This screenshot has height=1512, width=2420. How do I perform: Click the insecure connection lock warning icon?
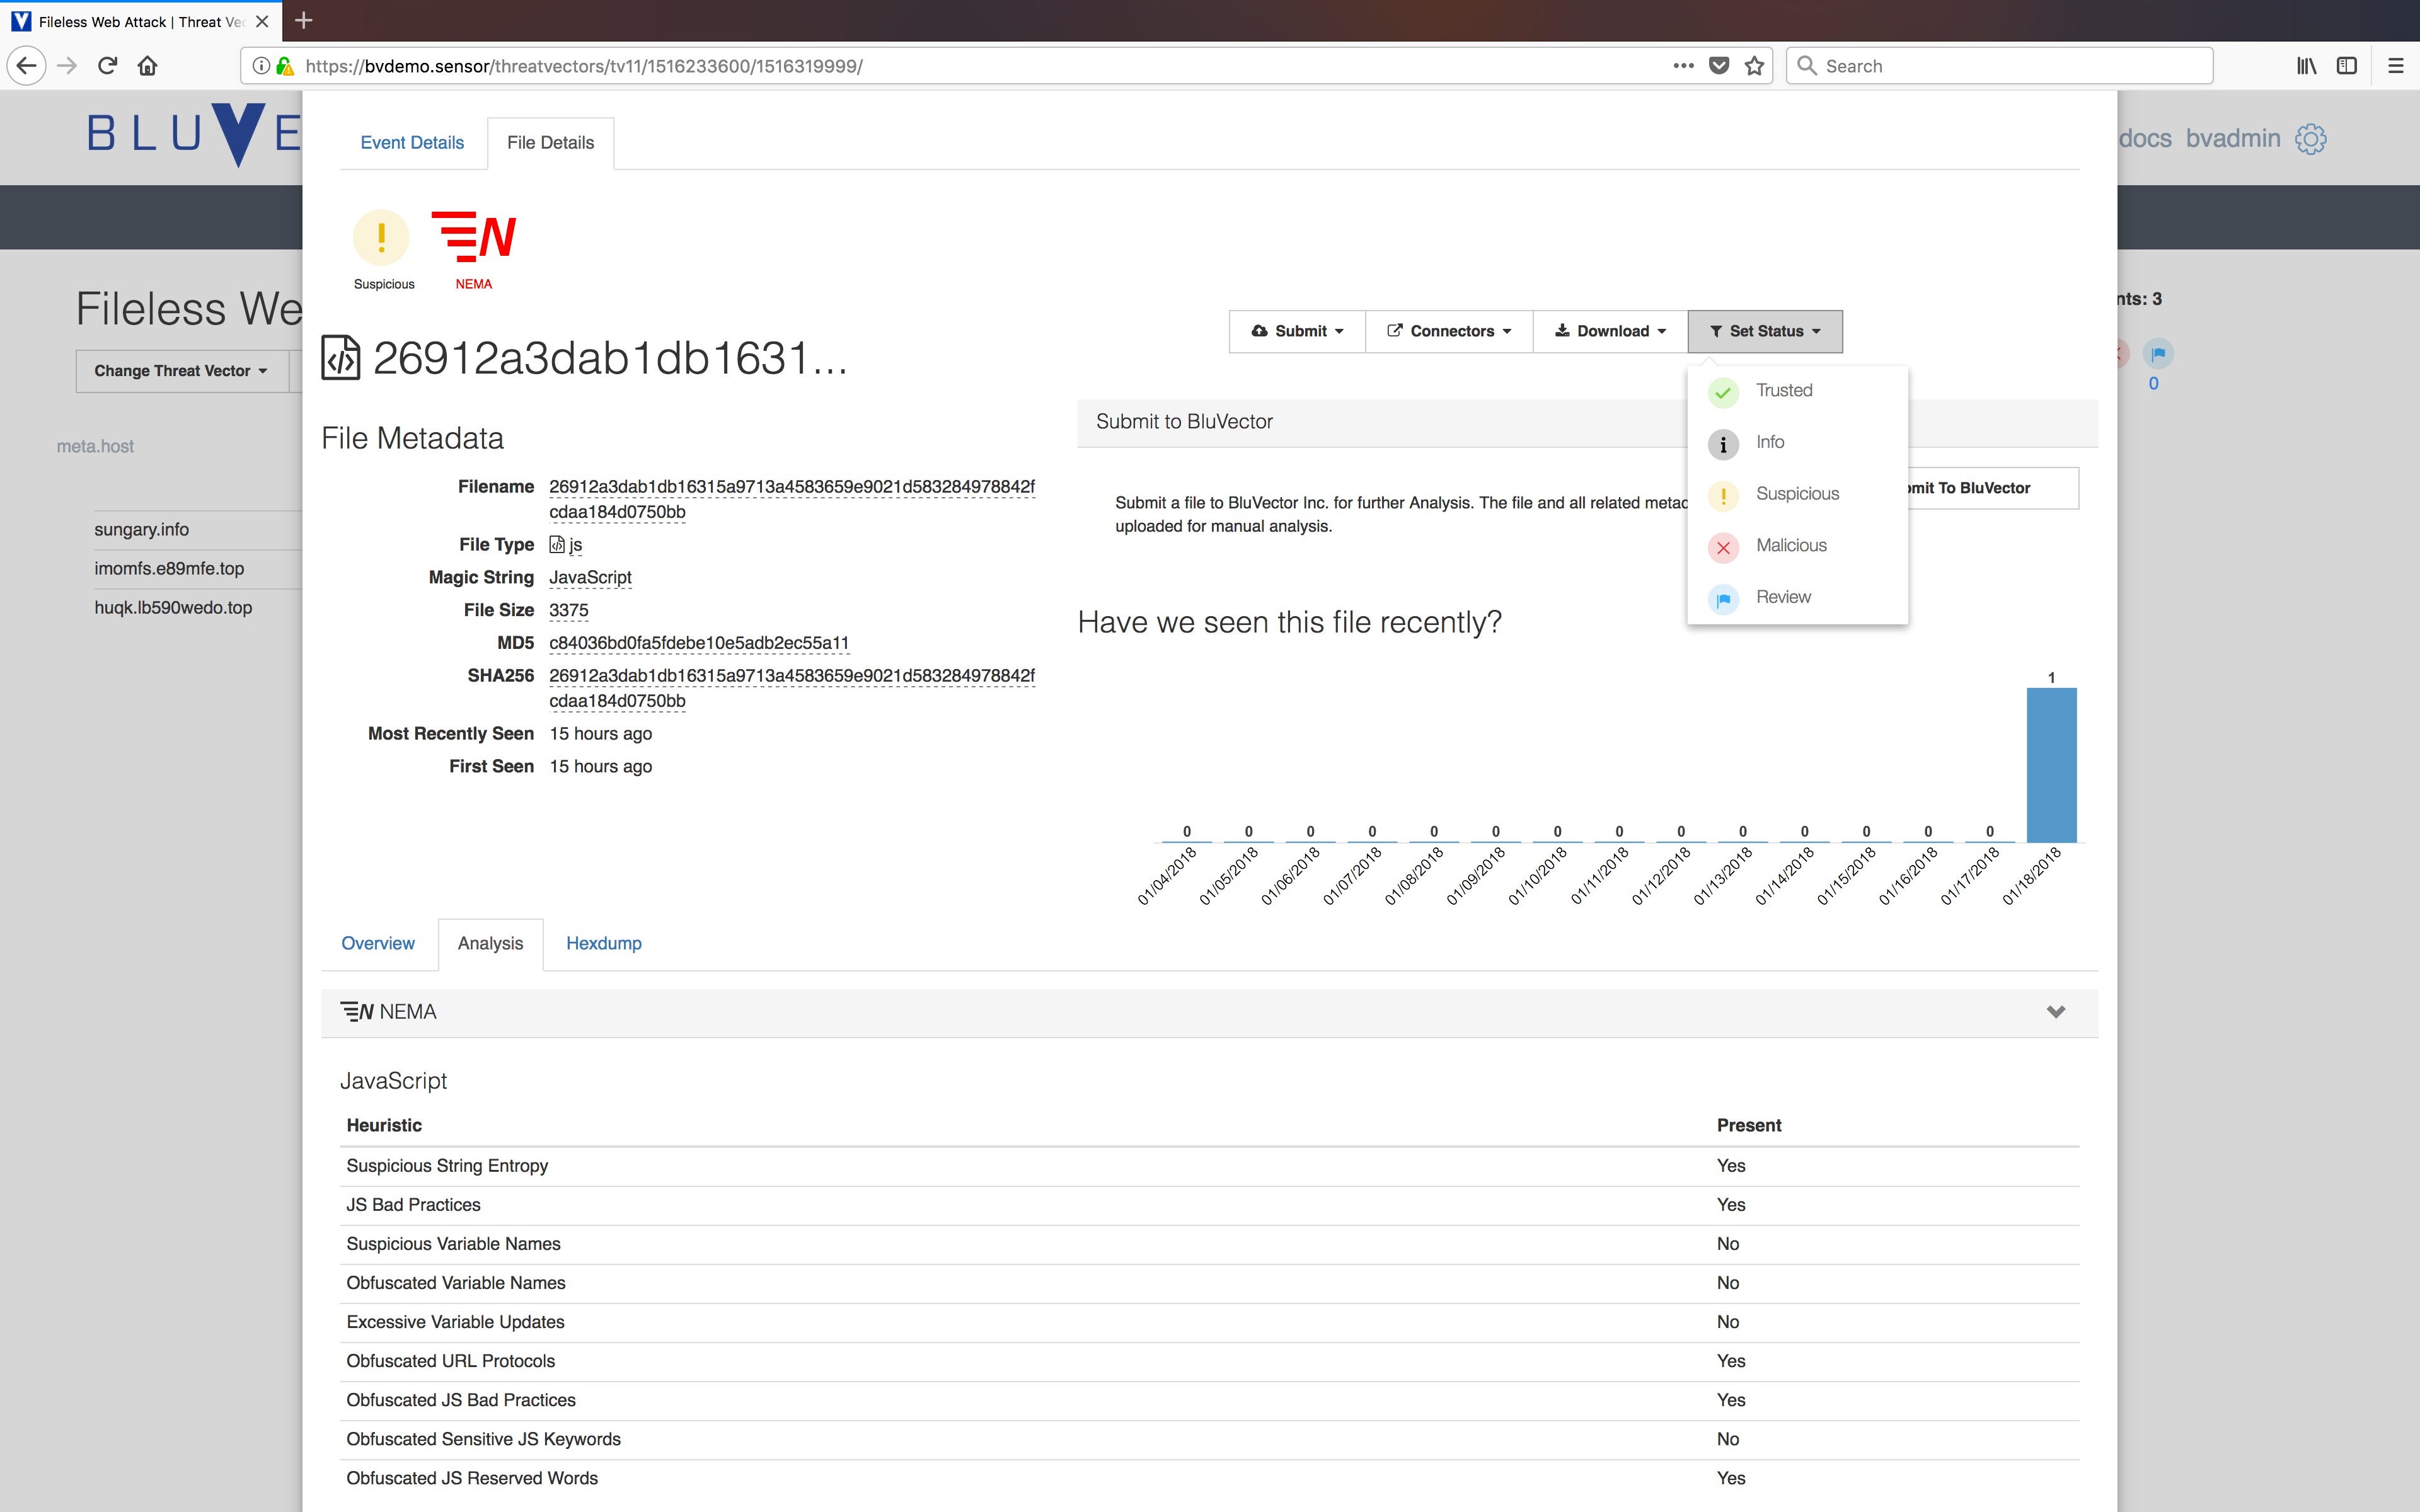coord(285,66)
